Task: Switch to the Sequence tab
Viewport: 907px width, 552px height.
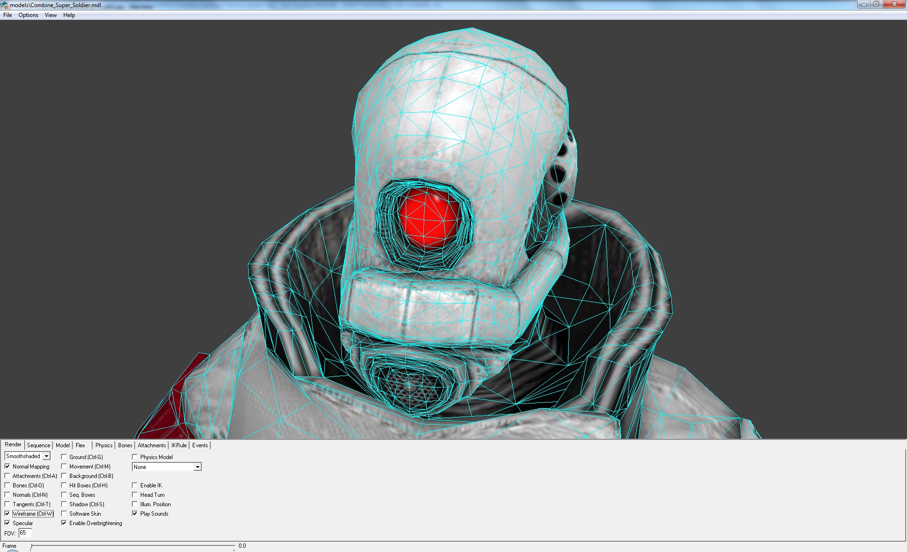Action: point(38,445)
